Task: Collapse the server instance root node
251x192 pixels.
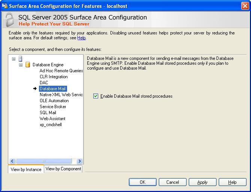Action: coord(14,59)
